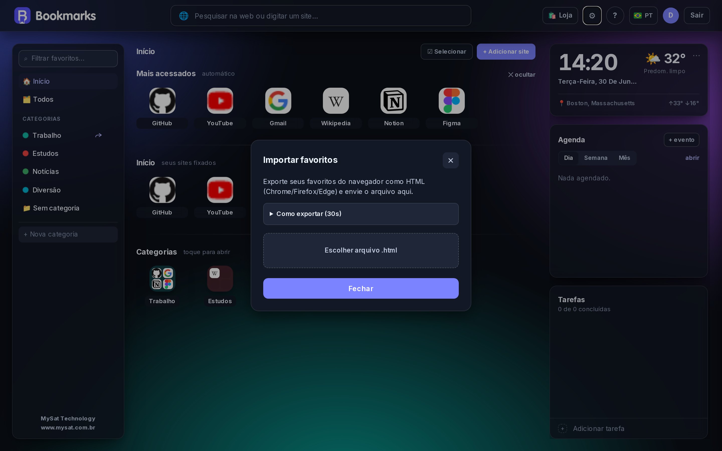Expand the Como exportar (30s) section
The width and height of the screenshot is (722, 451).
[x=361, y=214]
